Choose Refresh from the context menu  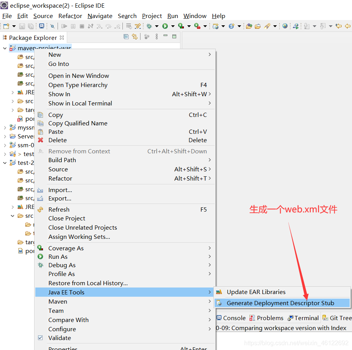pos(125,209)
